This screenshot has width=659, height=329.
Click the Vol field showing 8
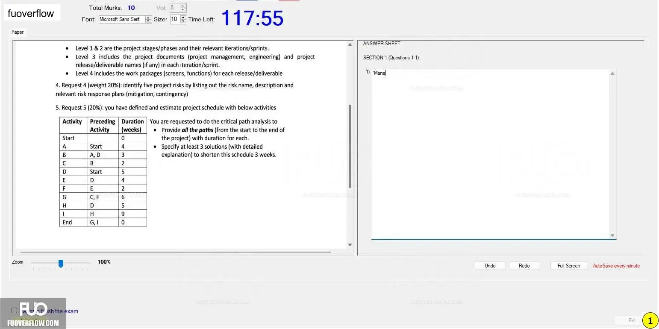point(174,8)
